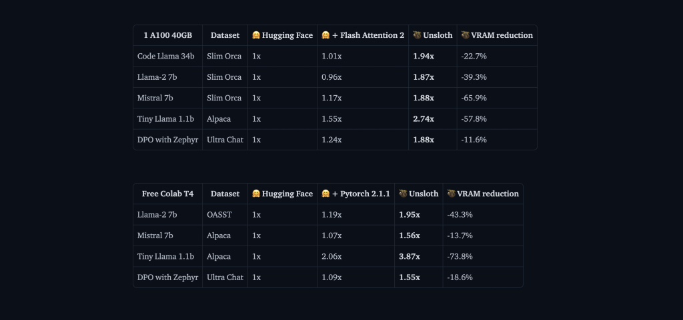Select the -65.9% VRAM reduction value

pyautogui.click(x=474, y=98)
